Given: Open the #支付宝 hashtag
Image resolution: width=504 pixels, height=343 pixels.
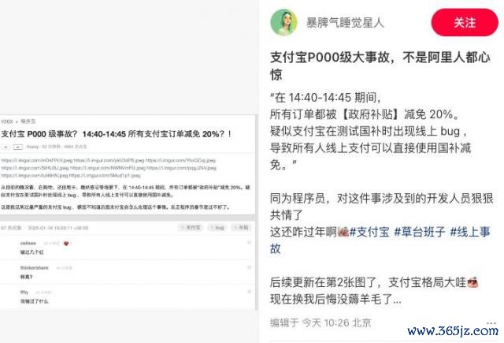Looking at the screenshot, I should [x=369, y=232].
